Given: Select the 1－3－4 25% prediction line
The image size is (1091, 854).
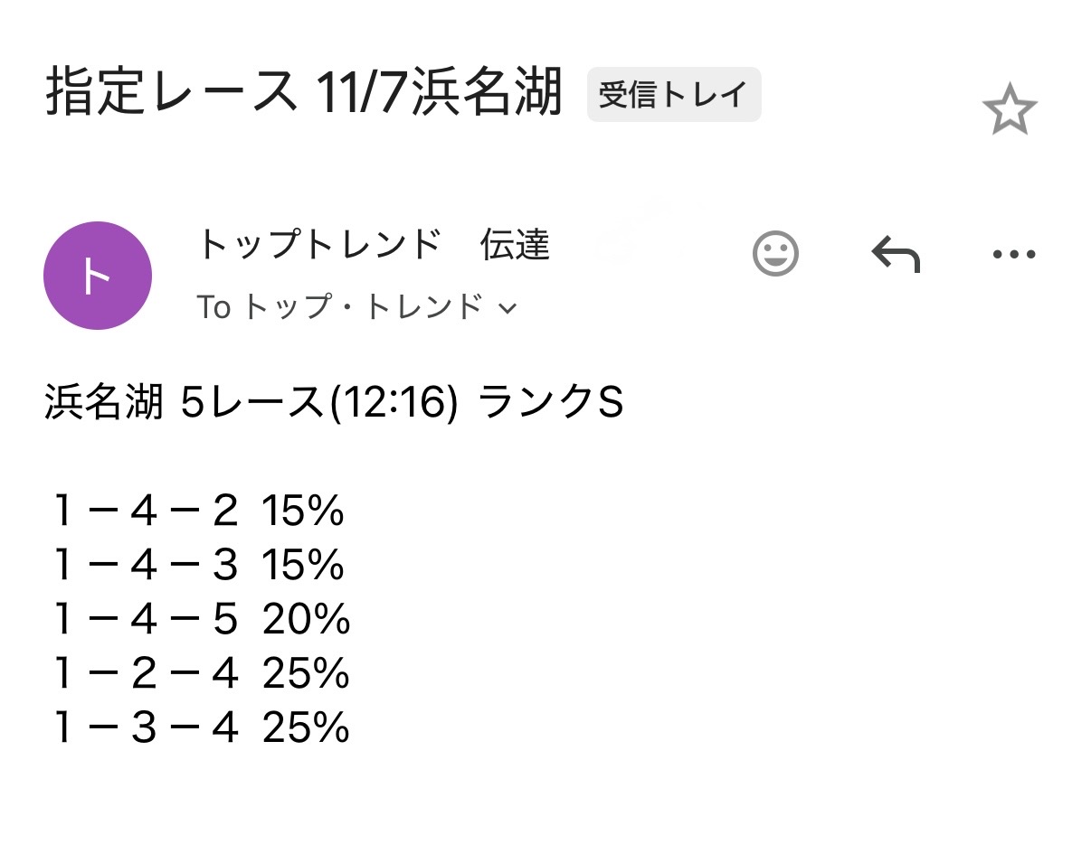Looking at the screenshot, I should (201, 728).
